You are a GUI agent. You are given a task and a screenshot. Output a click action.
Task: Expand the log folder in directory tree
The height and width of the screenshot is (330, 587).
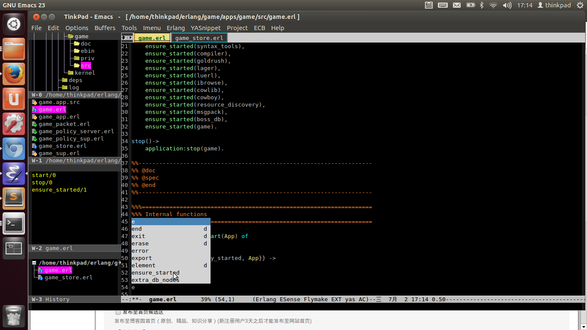pos(64,87)
